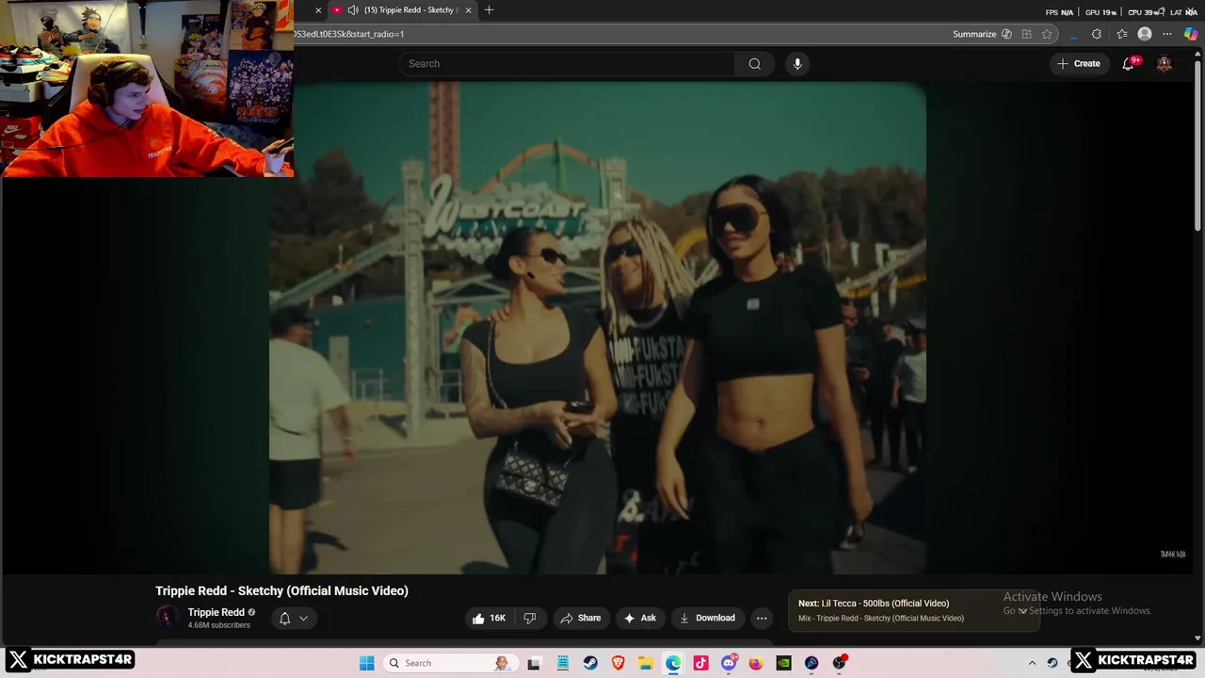Open File Explorer from taskbar
This screenshot has height=678, width=1205.
point(646,663)
